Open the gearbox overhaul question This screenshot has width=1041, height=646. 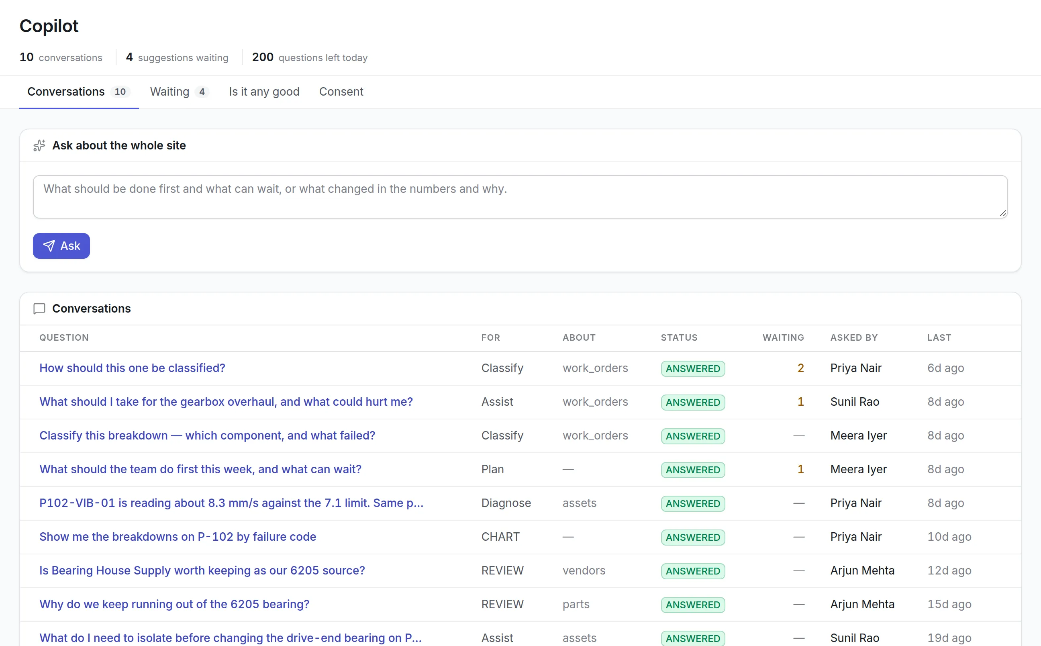(226, 402)
